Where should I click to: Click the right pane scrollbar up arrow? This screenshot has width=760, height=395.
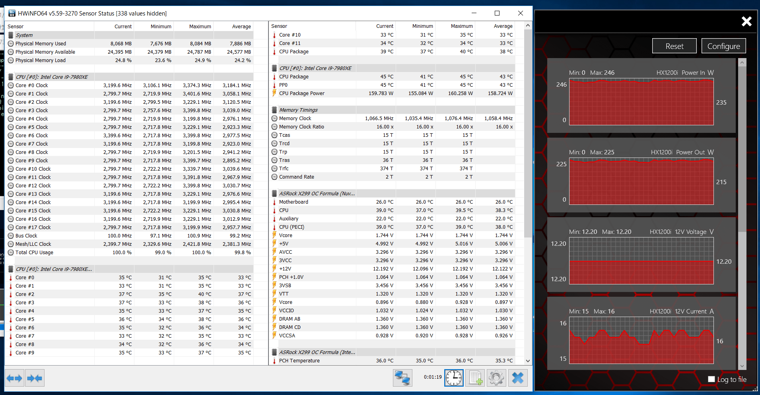click(x=528, y=25)
